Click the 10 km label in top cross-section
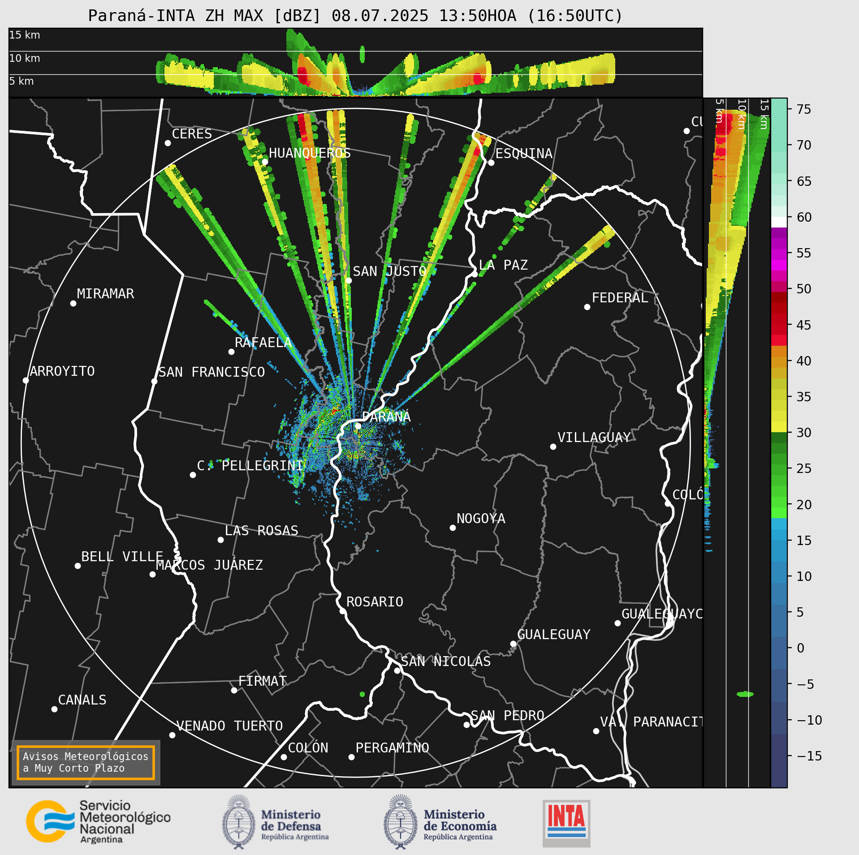859x855 pixels. 25,58
